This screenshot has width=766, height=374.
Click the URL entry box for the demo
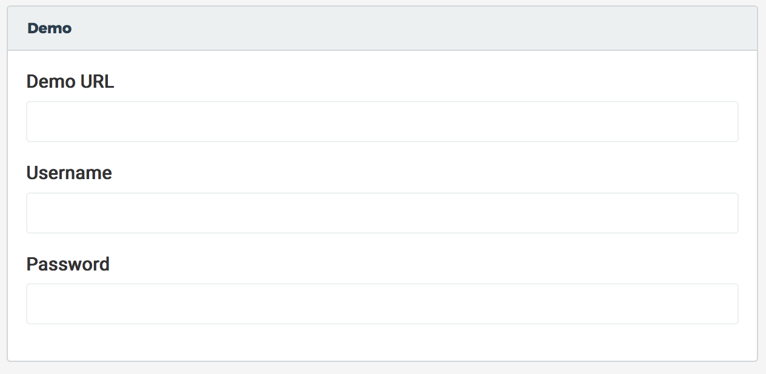382,122
